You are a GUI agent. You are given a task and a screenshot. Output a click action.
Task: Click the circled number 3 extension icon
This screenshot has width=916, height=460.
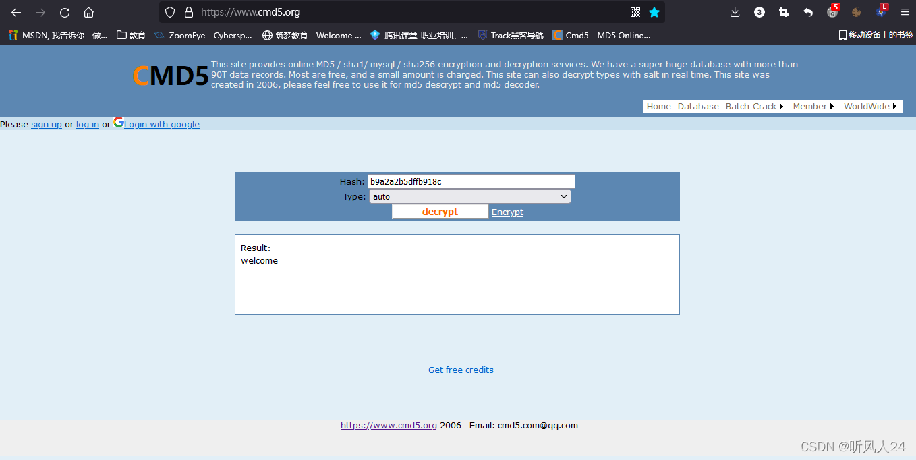pyautogui.click(x=760, y=12)
